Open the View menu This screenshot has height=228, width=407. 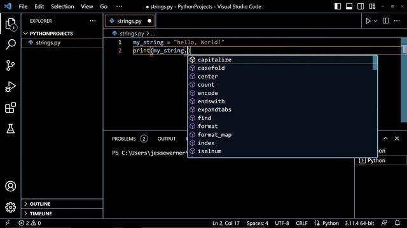click(x=87, y=6)
